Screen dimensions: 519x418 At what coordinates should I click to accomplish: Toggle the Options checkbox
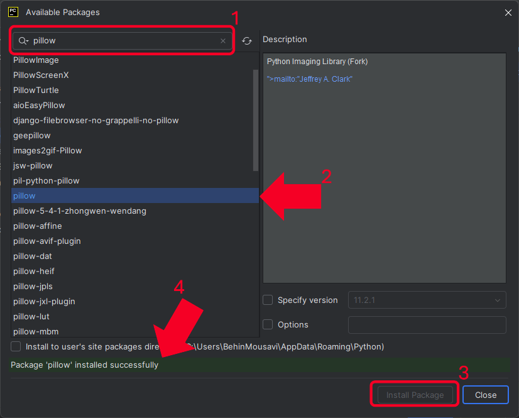(268, 325)
